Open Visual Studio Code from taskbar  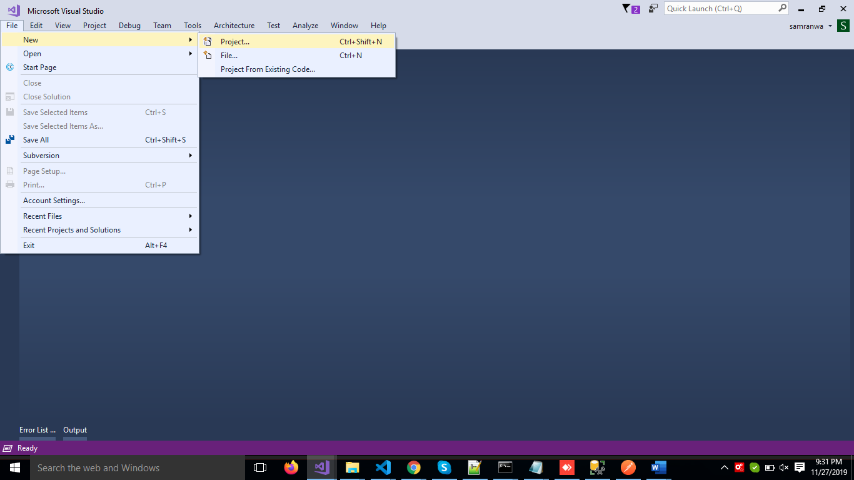click(x=383, y=467)
